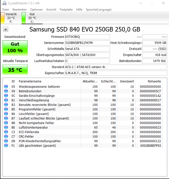Click the blue status orb for Benutzte reservierte Blöcke
The width and height of the screenshot is (169, 179).
click(x=6, y=105)
